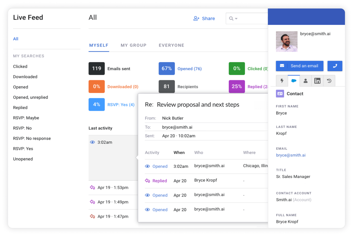Click the Send an email button
This screenshot has width=353, height=236.
pyautogui.click(x=299, y=66)
